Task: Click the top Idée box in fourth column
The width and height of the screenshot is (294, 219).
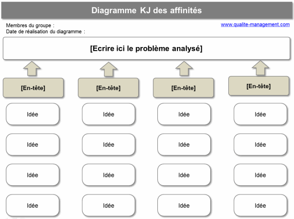Action: click(x=260, y=115)
